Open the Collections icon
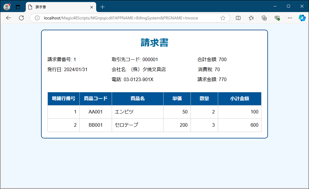 264,18
